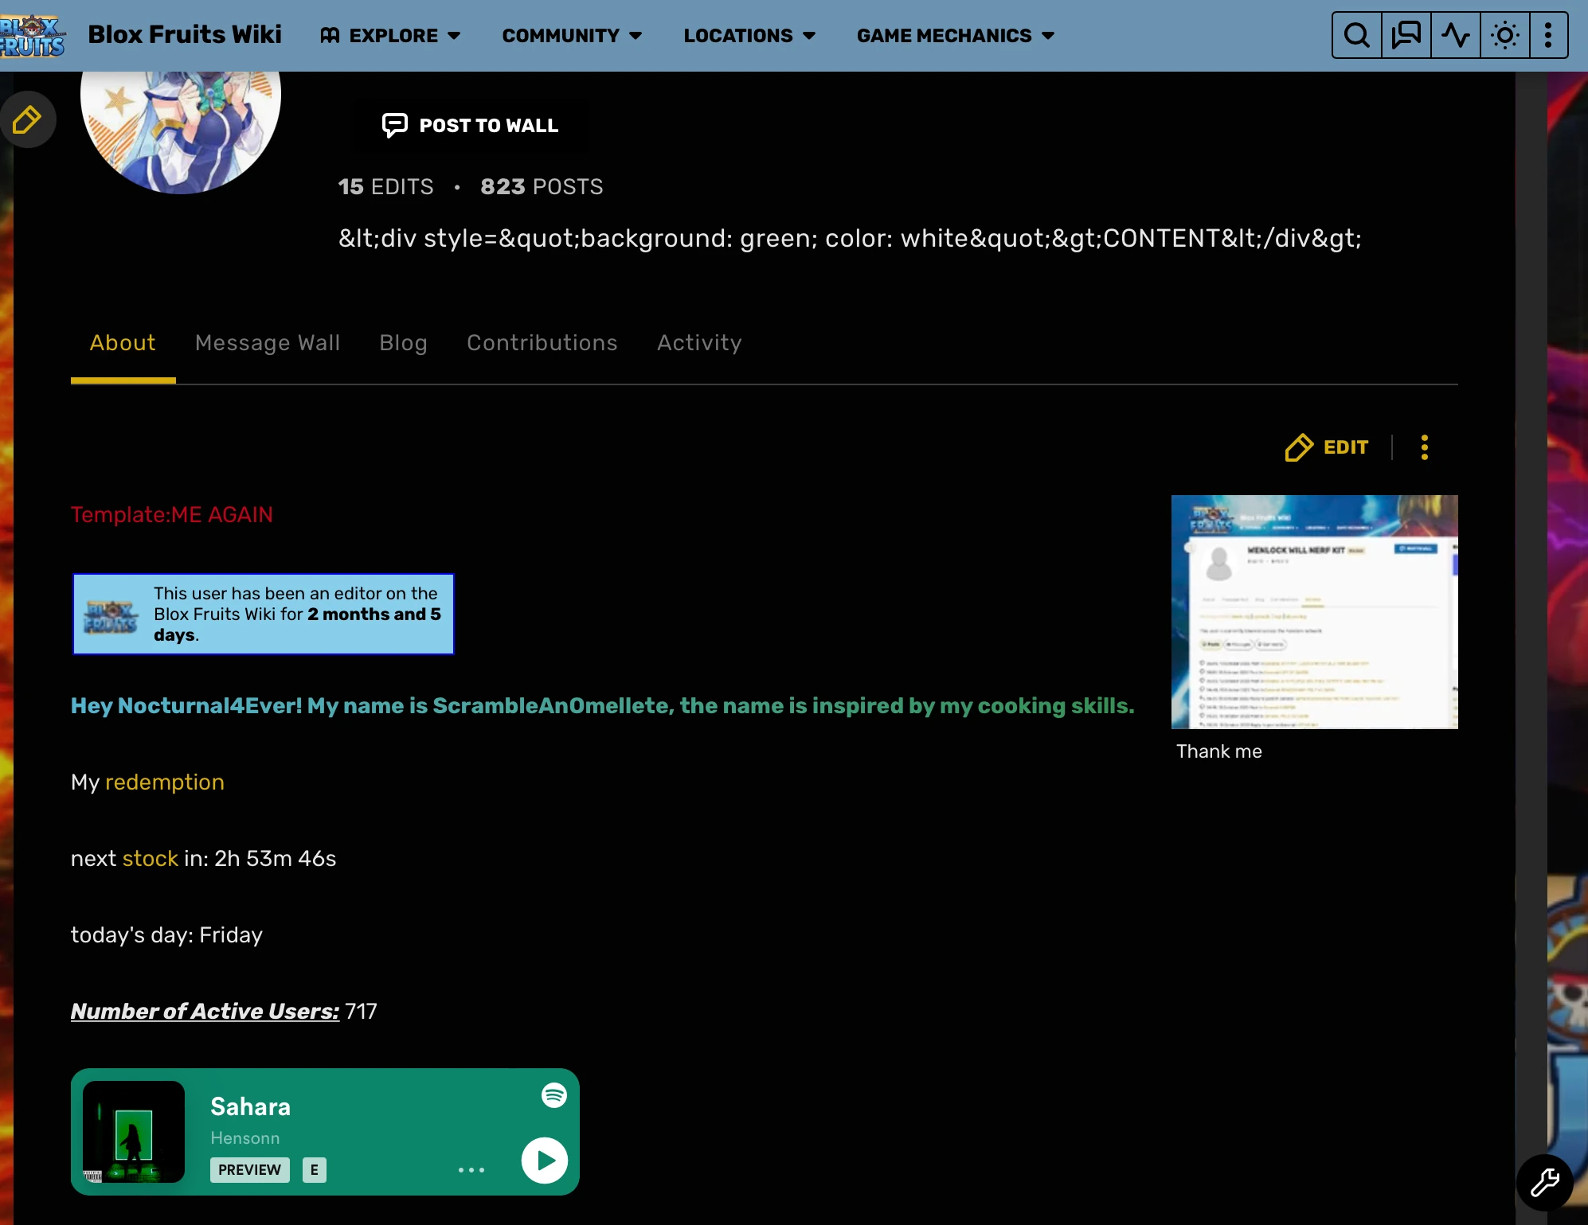Open the wrench tools icon at bottom right

click(1544, 1182)
